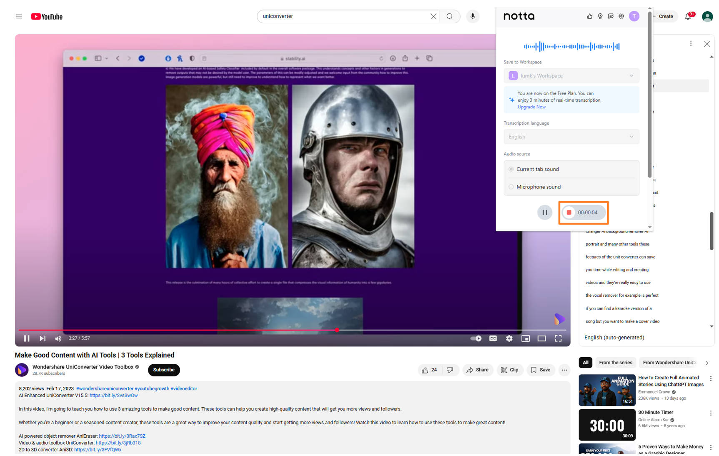Click the red playhead marker on the progress bar

pos(337,330)
